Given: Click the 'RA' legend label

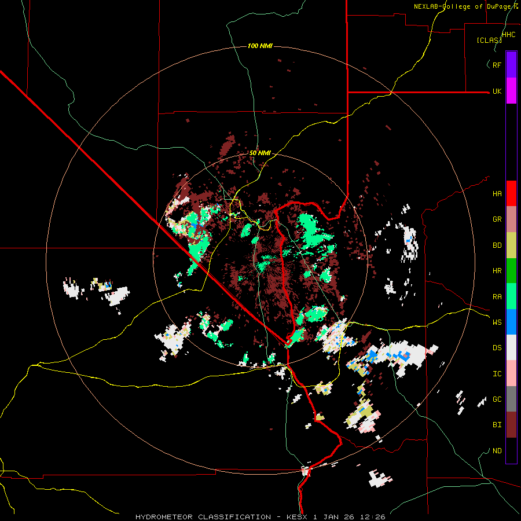Looking at the screenshot, I should 497,297.
